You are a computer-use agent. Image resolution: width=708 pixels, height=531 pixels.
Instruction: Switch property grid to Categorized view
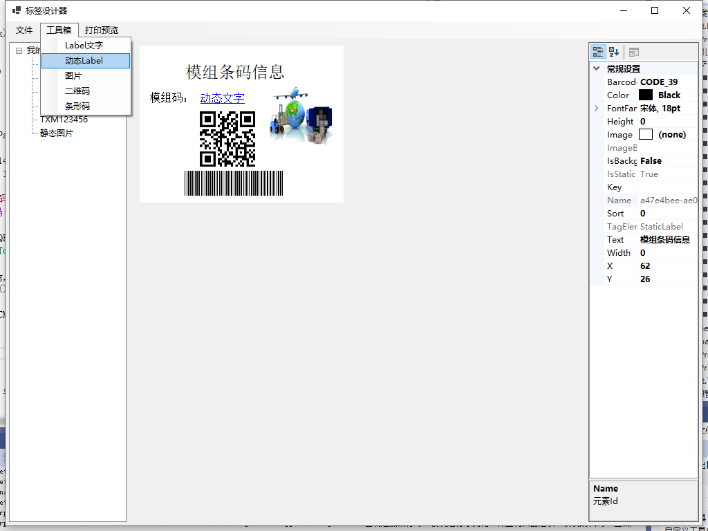pos(598,52)
